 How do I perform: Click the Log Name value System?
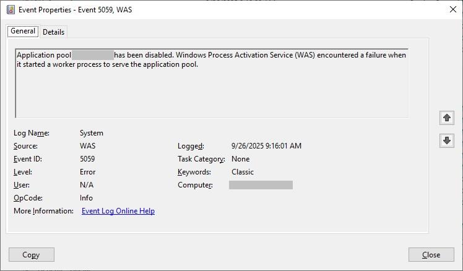tap(92, 133)
